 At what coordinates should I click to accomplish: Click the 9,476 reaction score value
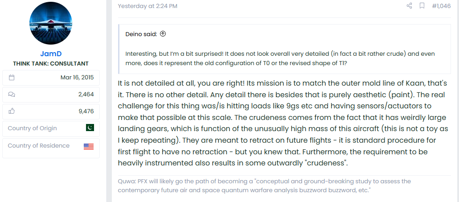(x=86, y=111)
